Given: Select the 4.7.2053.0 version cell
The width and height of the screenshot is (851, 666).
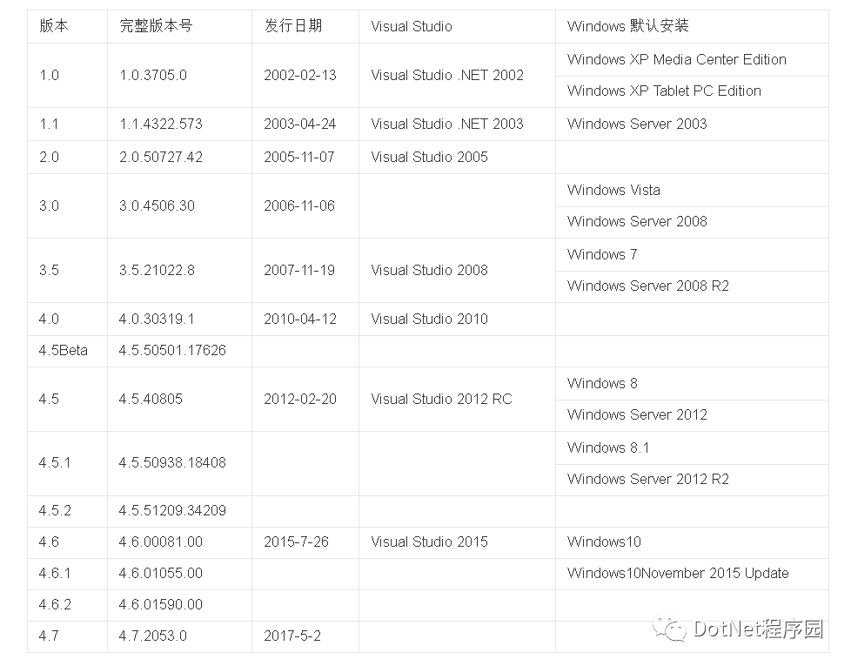Looking at the screenshot, I should coord(179,636).
